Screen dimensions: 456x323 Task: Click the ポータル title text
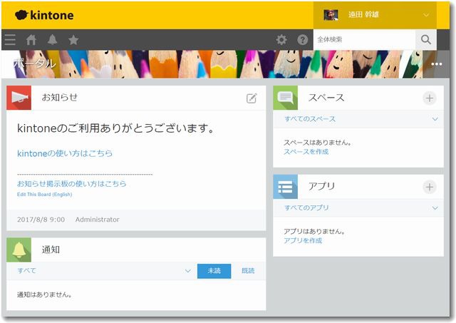tap(34, 63)
